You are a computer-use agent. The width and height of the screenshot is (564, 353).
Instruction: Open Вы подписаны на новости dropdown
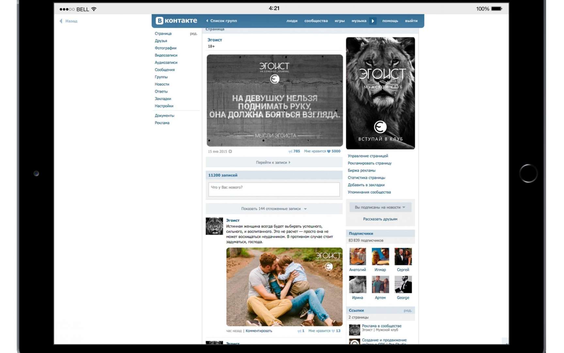(380, 207)
